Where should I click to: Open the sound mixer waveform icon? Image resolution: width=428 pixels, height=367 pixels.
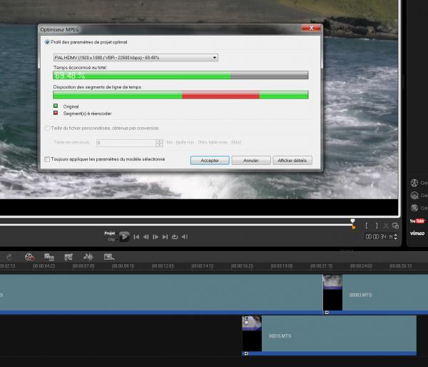click(x=88, y=257)
